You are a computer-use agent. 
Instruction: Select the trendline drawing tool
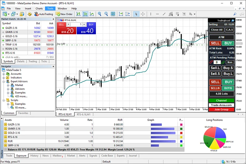[x=164, y=14]
